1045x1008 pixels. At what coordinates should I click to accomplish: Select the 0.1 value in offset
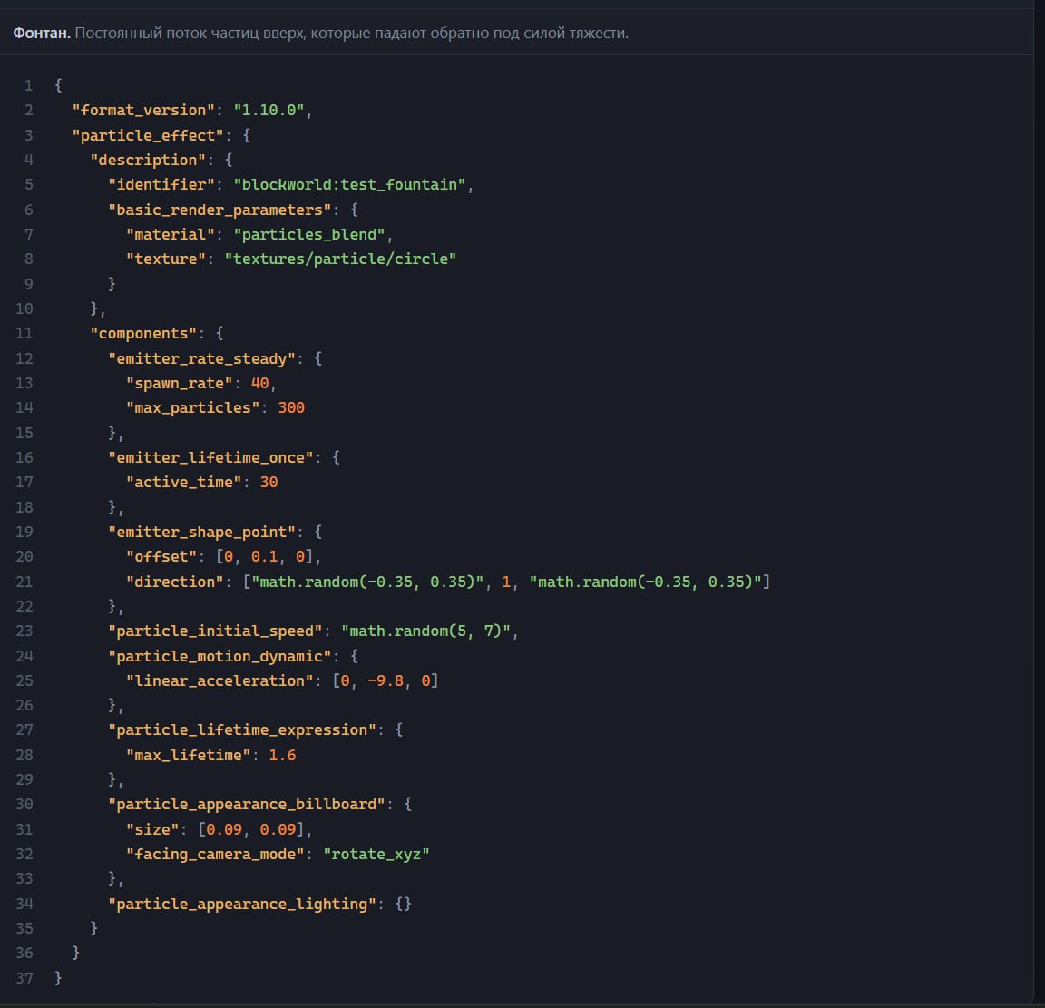[264, 557]
